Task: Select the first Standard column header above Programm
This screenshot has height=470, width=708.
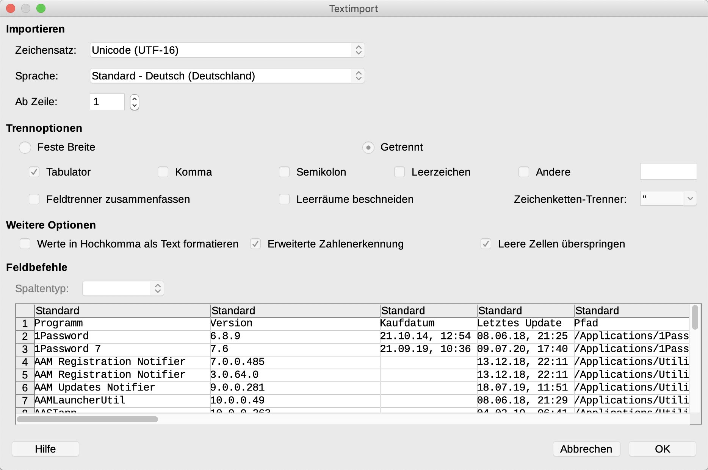Action: 122,311
